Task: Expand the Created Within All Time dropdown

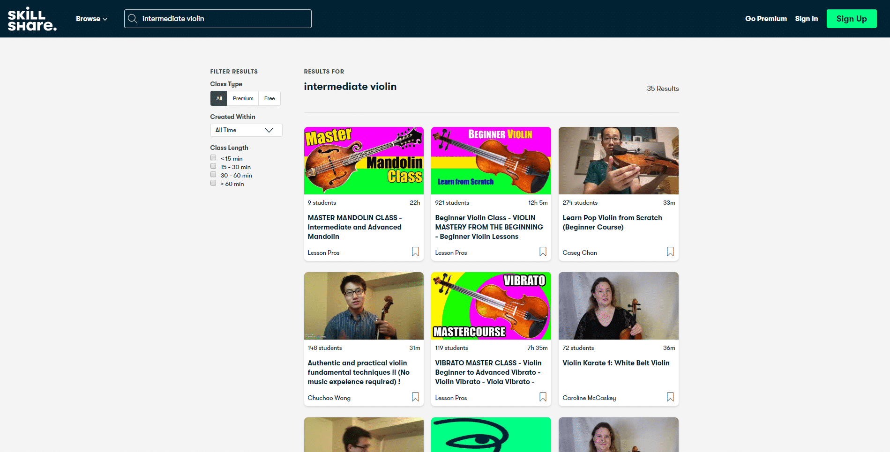Action: (x=246, y=130)
